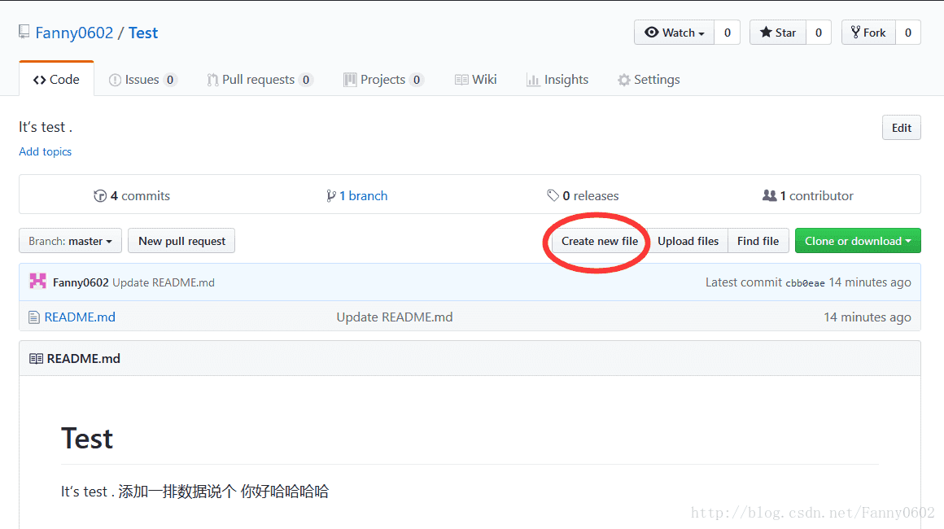Open the Wiki tab
This screenshot has width=944, height=529.
(475, 80)
